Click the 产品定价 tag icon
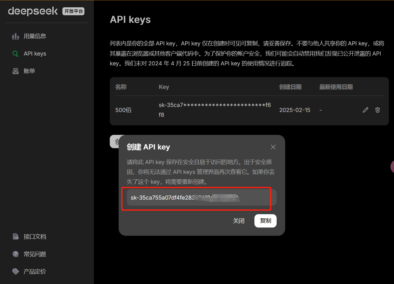The width and height of the screenshot is (394, 284). click(x=16, y=272)
